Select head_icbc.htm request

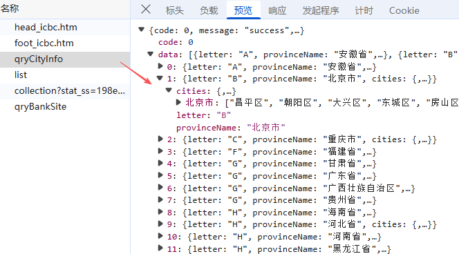tap(65, 27)
